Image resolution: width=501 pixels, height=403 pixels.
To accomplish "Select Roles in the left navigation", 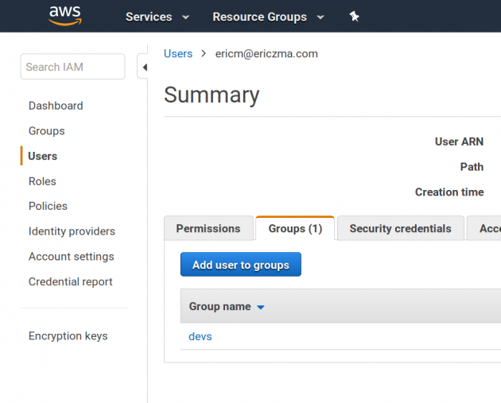I will [42, 181].
